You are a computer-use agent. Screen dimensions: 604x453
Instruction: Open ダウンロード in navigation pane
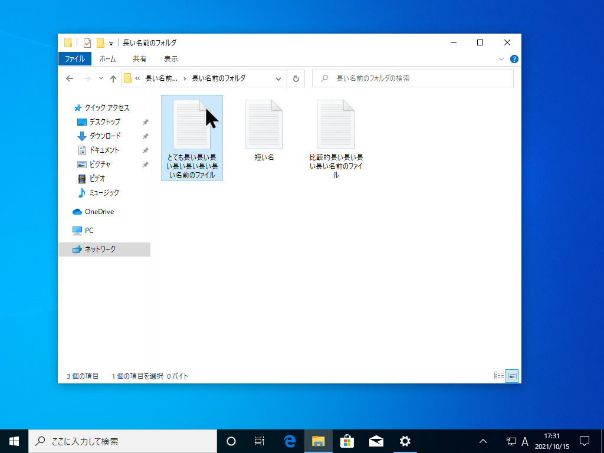105,136
